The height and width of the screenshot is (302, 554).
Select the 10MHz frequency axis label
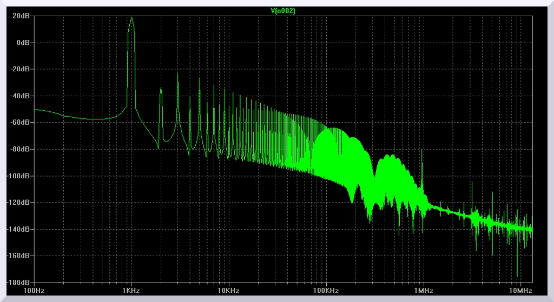520,291
